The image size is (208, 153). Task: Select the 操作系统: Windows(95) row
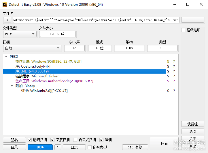point(85,62)
